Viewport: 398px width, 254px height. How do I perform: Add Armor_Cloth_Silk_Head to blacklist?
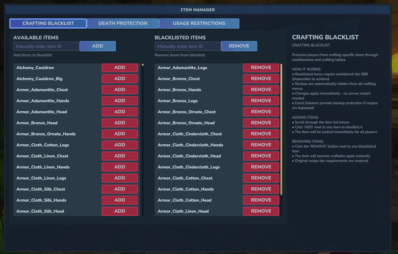coord(120,211)
